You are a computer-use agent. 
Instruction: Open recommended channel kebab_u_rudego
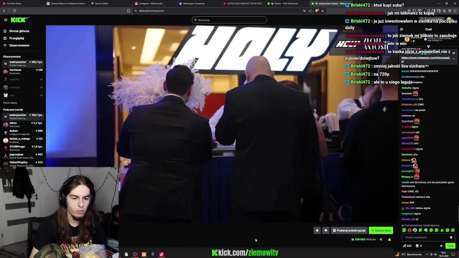pyautogui.click(x=23, y=140)
